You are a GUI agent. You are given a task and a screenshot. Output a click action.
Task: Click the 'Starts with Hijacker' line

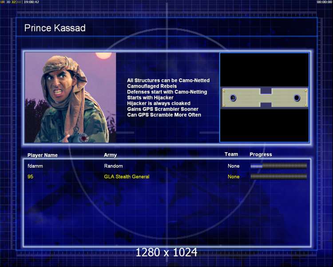(150, 98)
